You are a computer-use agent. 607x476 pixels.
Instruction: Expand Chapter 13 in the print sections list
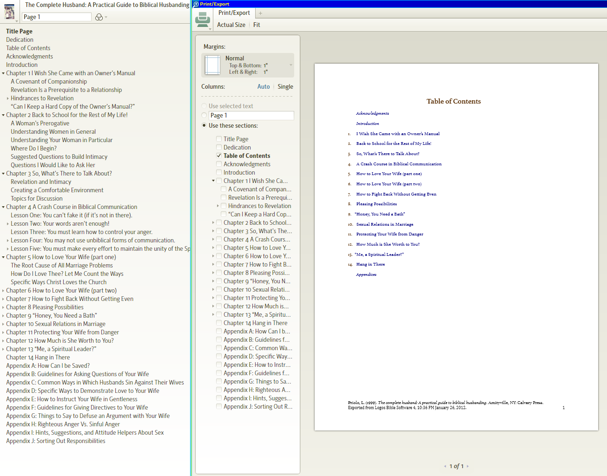(x=213, y=314)
